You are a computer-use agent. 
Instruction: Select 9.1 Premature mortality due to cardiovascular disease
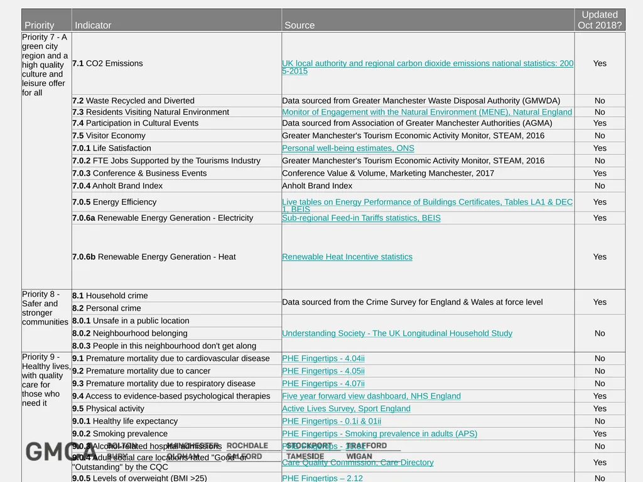coord(176,358)
